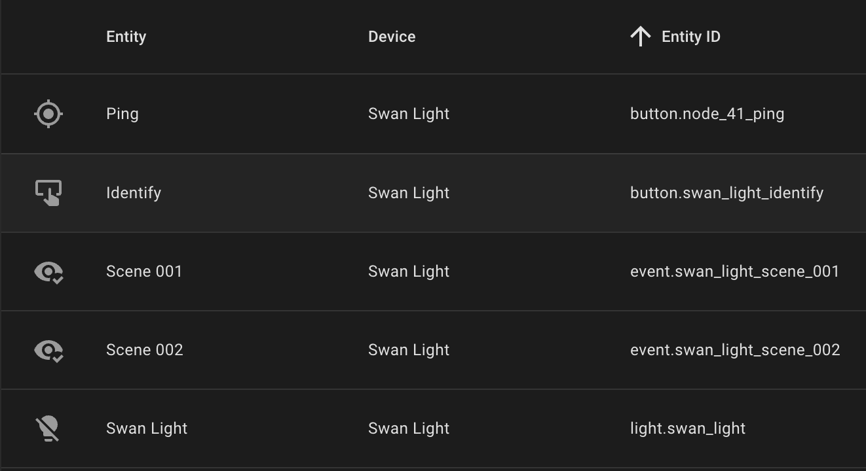This screenshot has height=471, width=866.
Task: Click entity ID event.swan_light_scene_001
Action: [734, 271]
